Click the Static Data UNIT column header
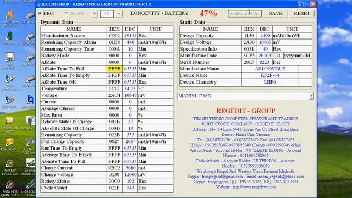The width and height of the screenshot is (352, 198). [292, 29]
